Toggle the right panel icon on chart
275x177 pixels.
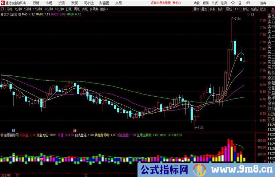tap(254, 15)
